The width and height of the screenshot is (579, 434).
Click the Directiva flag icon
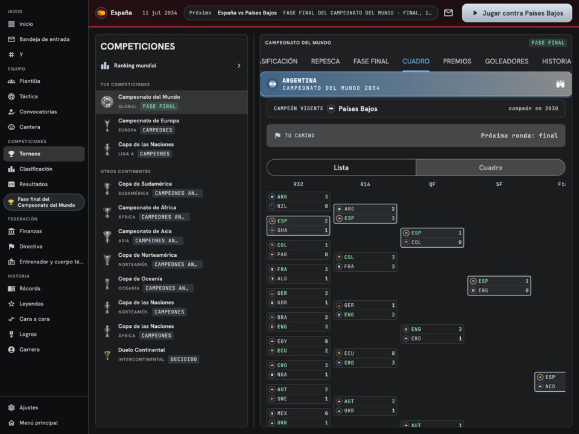click(11, 247)
